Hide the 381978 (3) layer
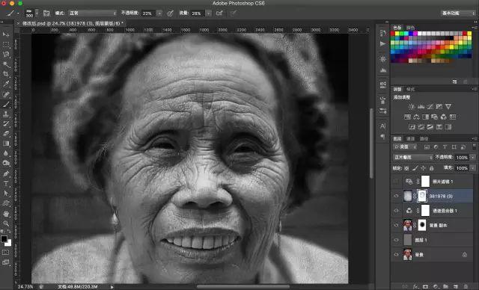Image resolution: width=479 pixels, height=290 pixels. pyautogui.click(x=397, y=196)
